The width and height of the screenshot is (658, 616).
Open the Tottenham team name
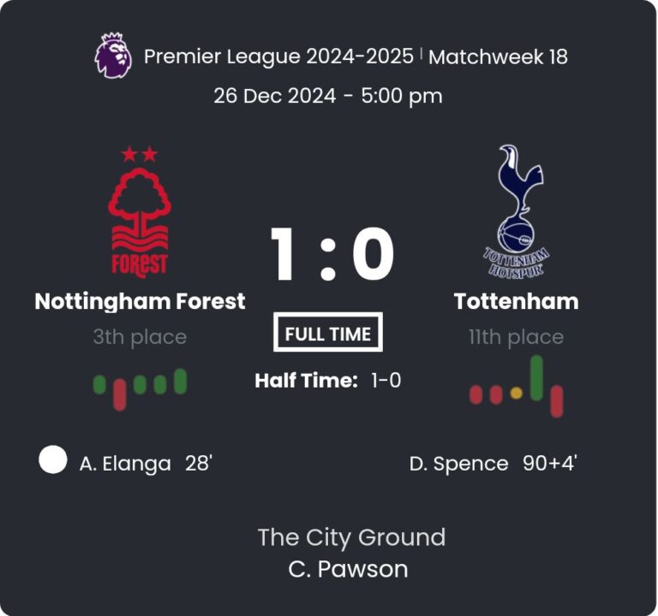(x=516, y=301)
